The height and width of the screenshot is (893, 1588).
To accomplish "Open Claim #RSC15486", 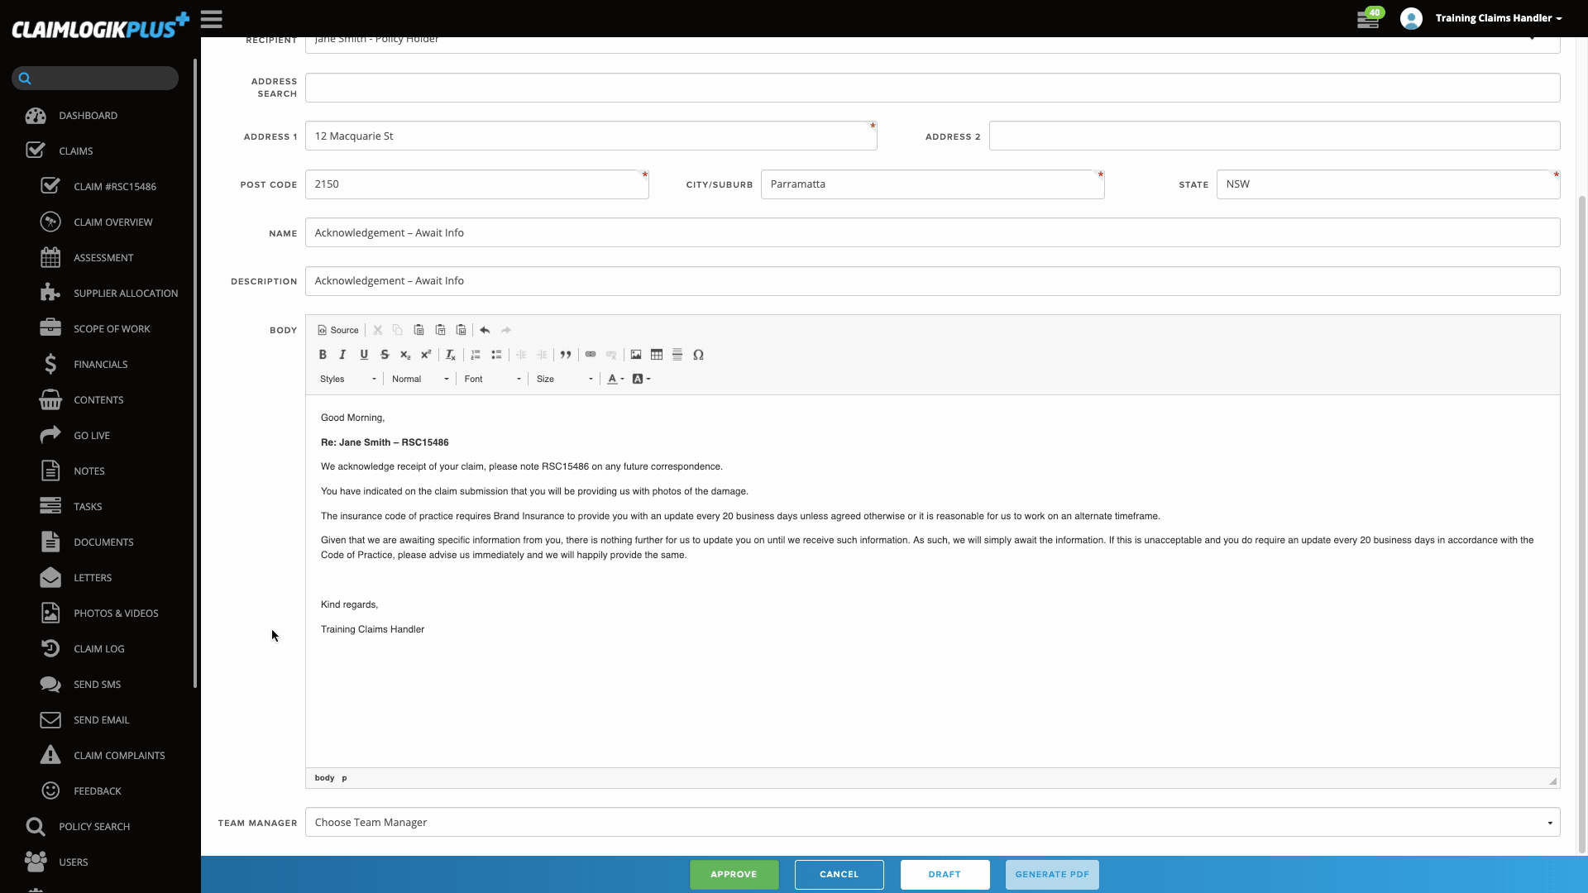I will [x=115, y=187].
